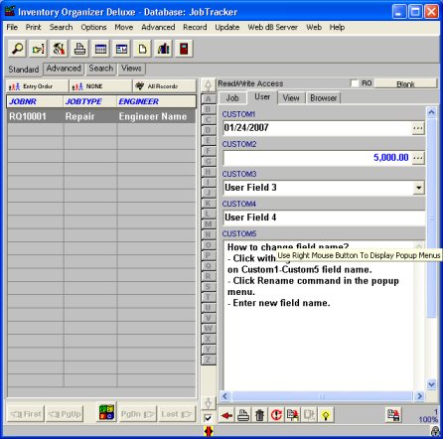Open the Update menu
This screenshot has height=439, width=443.
point(227,27)
